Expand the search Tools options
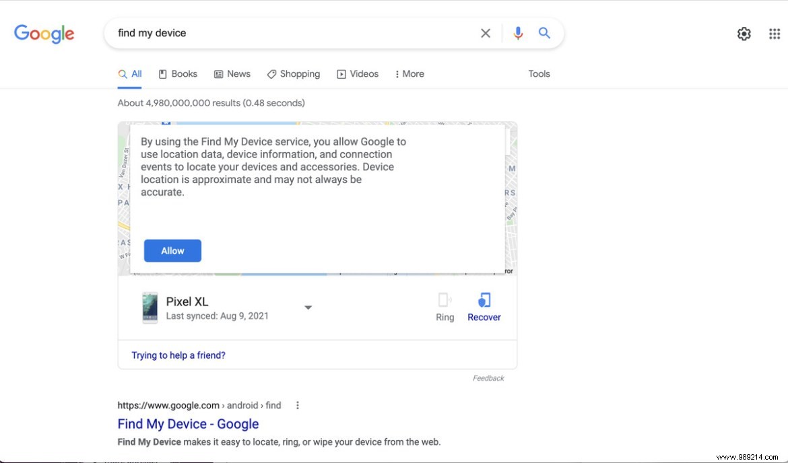Image resolution: width=788 pixels, height=463 pixels. (x=539, y=74)
